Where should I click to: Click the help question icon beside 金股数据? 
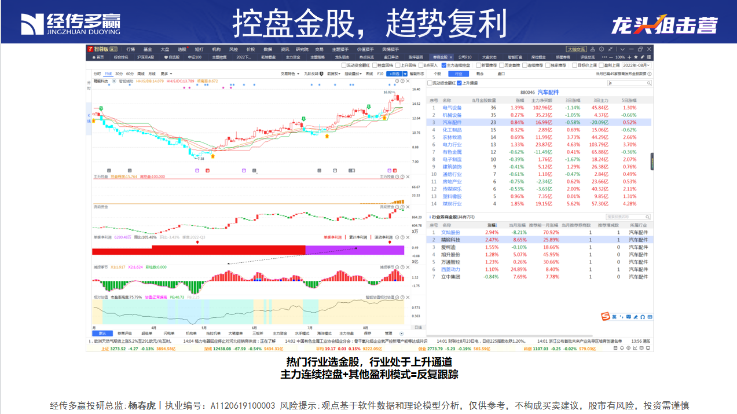click(x=651, y=74)
